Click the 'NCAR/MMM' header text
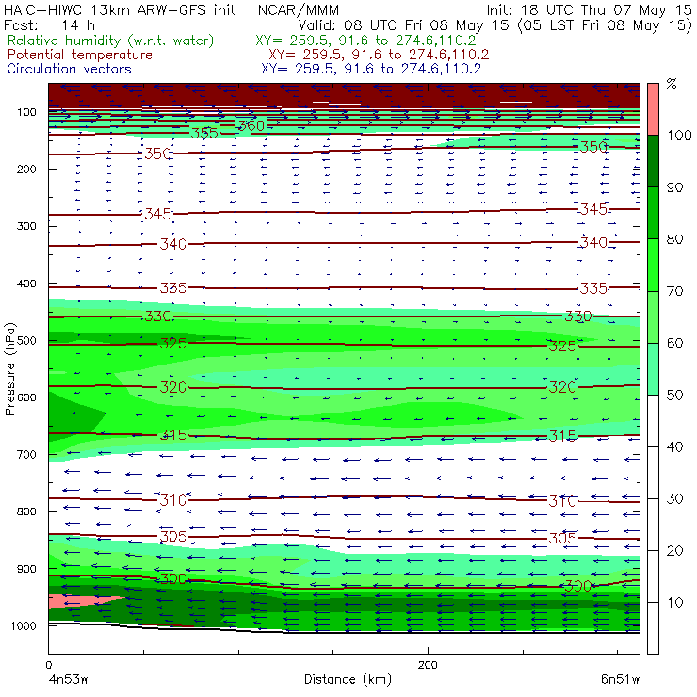This screenshot has height=697, width=697. click(x=299, y=10)
